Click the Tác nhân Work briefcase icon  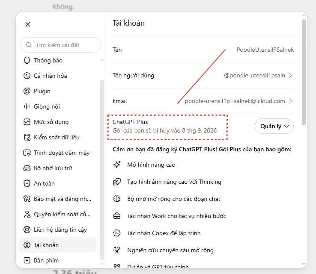click(117, 216)
